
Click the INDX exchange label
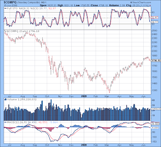[x=44, y=2]
